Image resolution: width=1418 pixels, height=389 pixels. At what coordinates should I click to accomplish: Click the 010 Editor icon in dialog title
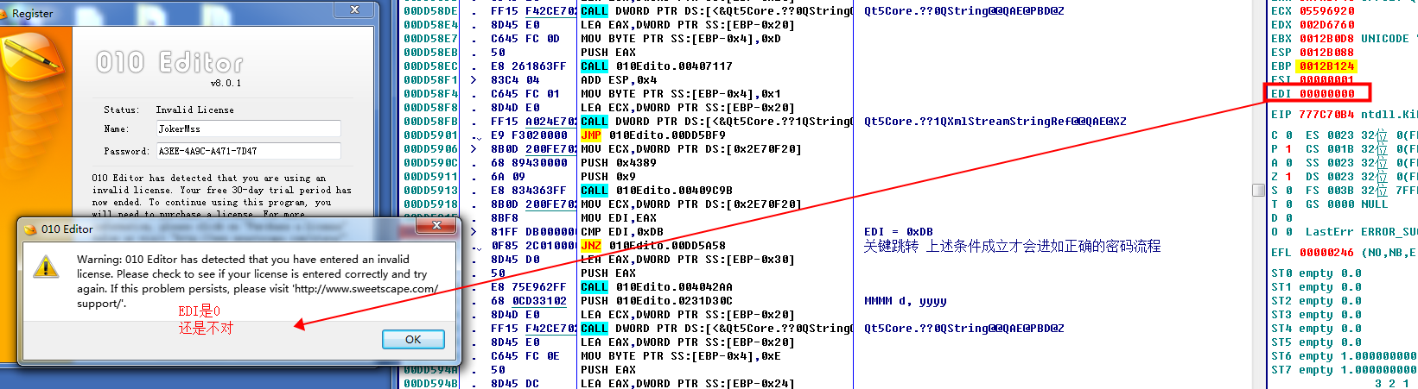click(31, 229)
